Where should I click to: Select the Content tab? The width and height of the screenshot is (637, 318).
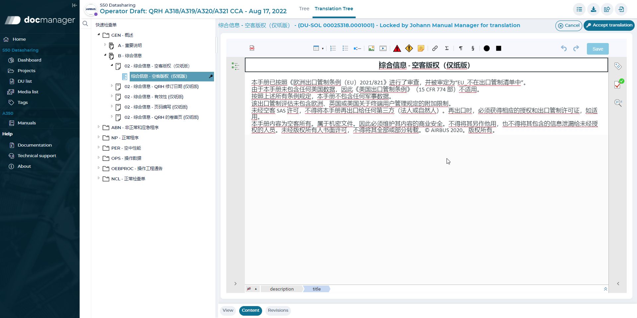[x=250, y=310]
